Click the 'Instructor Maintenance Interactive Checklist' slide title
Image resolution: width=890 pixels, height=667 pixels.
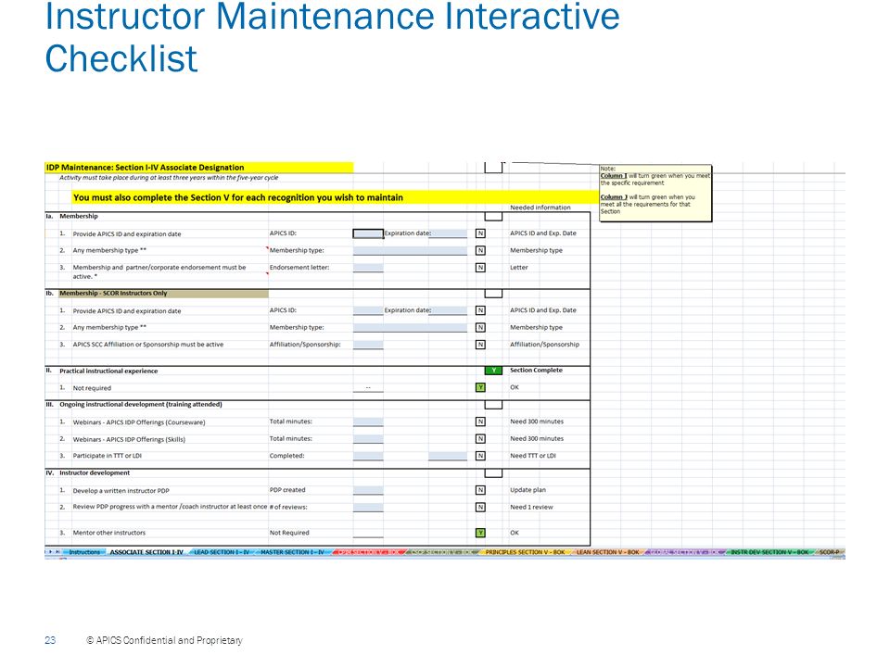332,37
